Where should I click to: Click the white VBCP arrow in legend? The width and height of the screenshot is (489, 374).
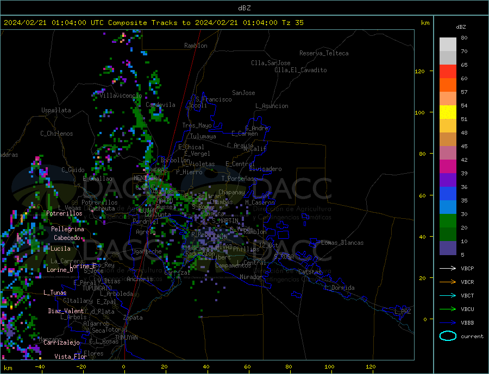tap(448, 268)
